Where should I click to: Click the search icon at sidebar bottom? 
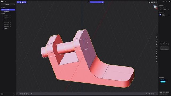pyautogui.click(x=14, y=94)
